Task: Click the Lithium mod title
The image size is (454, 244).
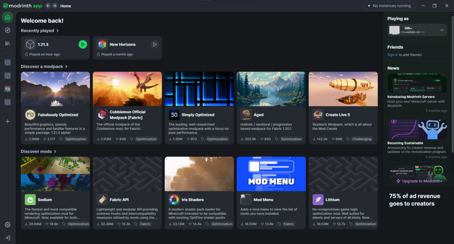Action: click(333, 199)
